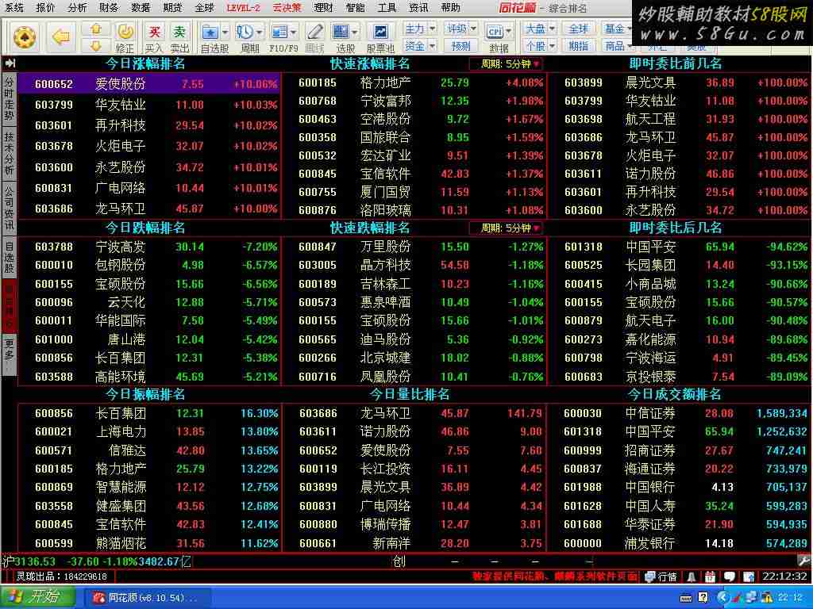The height and width of the screenshot is (609, 813).
Task: Click the 全球 toolbar button
Action: pyautogui.click(x=579, y=29)
